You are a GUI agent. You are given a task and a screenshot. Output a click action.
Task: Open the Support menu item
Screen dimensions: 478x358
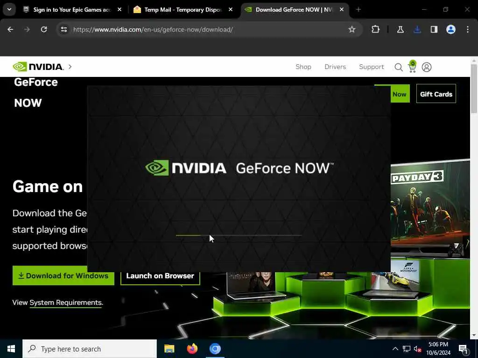371,67
